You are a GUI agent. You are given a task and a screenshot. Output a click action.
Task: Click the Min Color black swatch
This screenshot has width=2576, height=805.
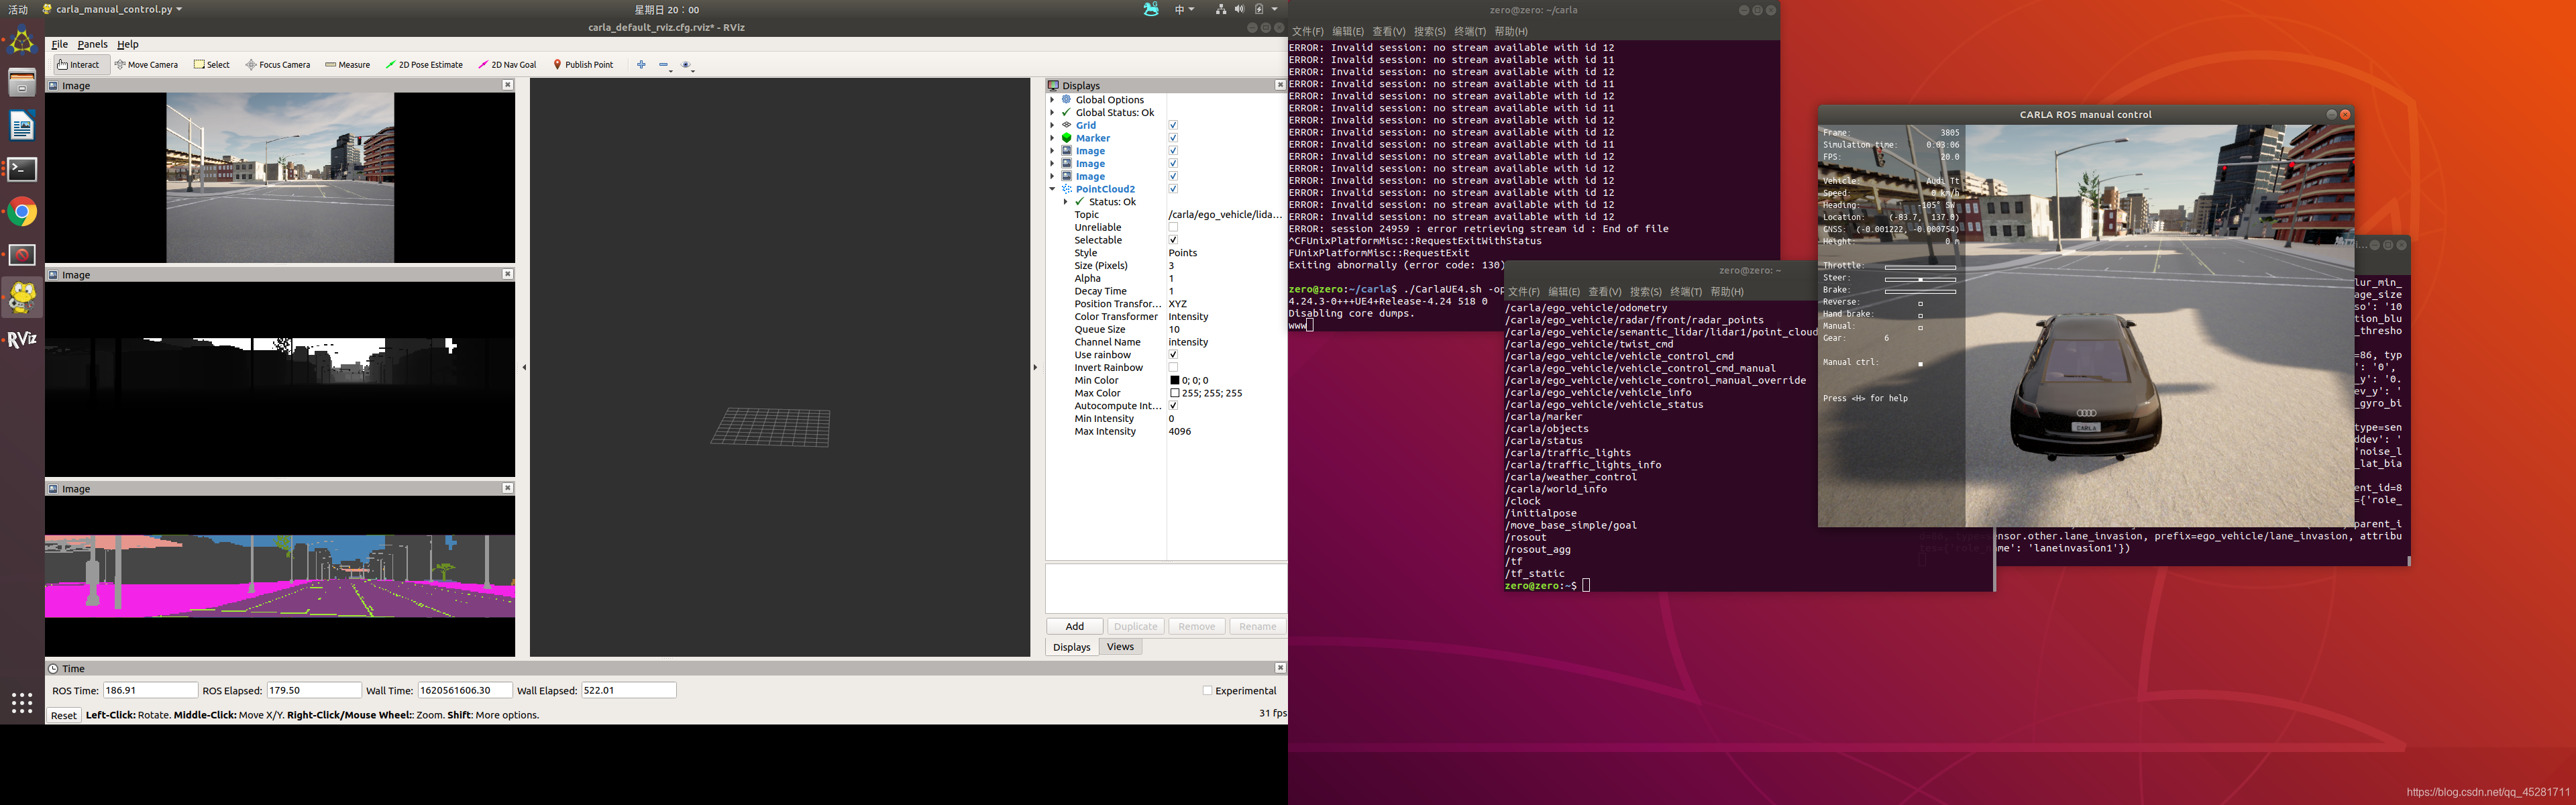click(1175, 381)
